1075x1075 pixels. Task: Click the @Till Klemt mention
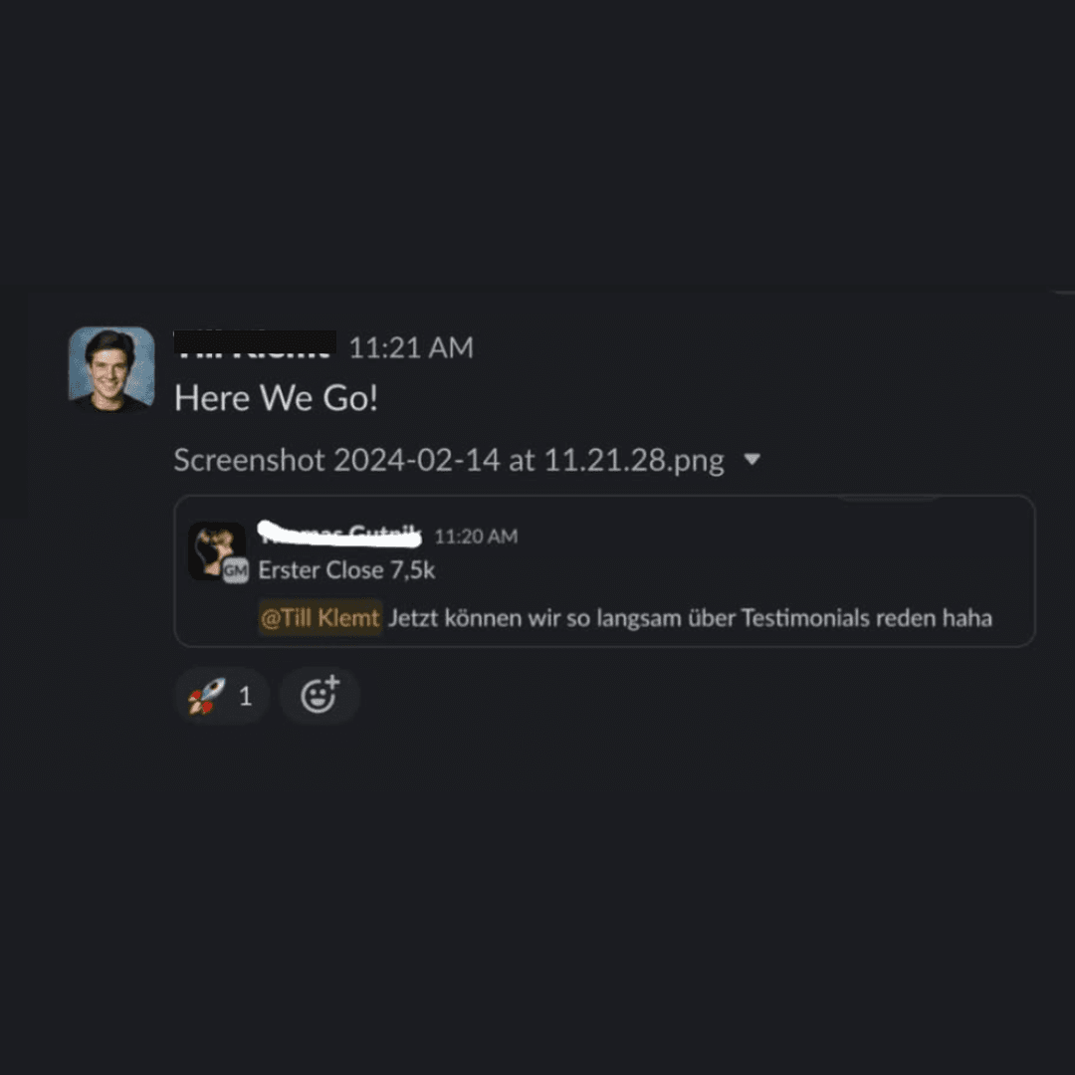tap(321, 618)
